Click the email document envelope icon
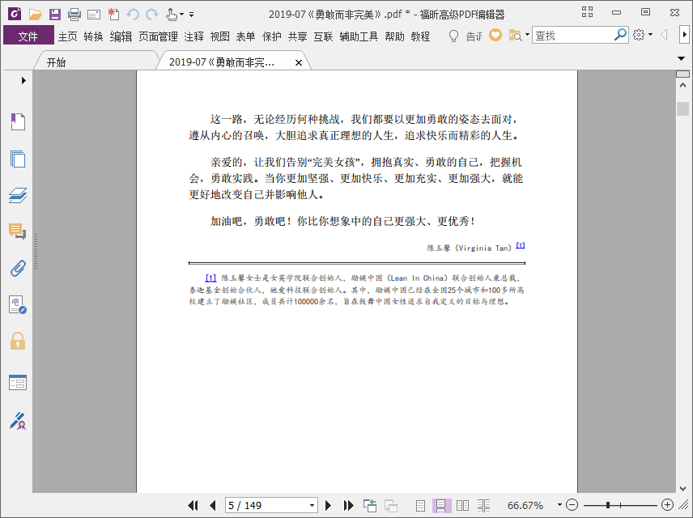The image size is (693, 518). pyautogui.click(x=94, y=15)
